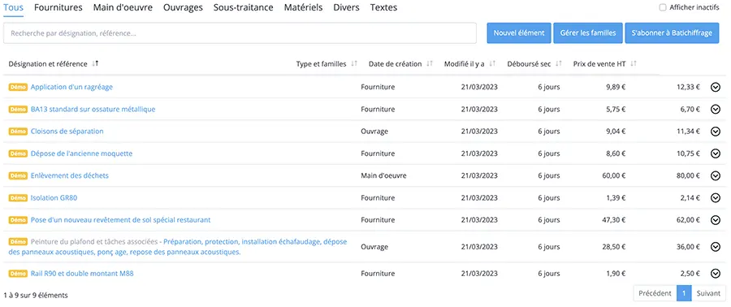
Task: Click Ouvrage type in Cloisons row
Action: [x=374, y=132]
